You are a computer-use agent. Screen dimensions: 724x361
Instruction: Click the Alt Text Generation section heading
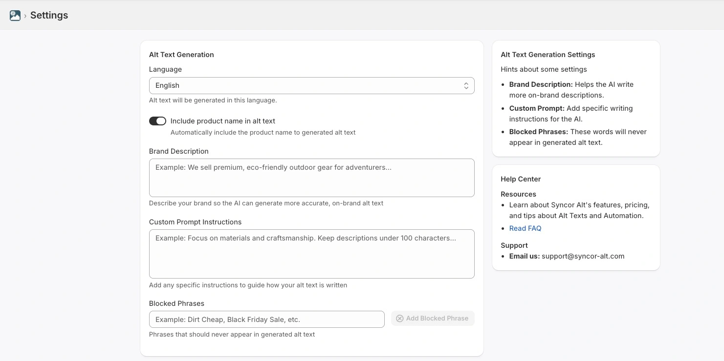click(181, 54)
